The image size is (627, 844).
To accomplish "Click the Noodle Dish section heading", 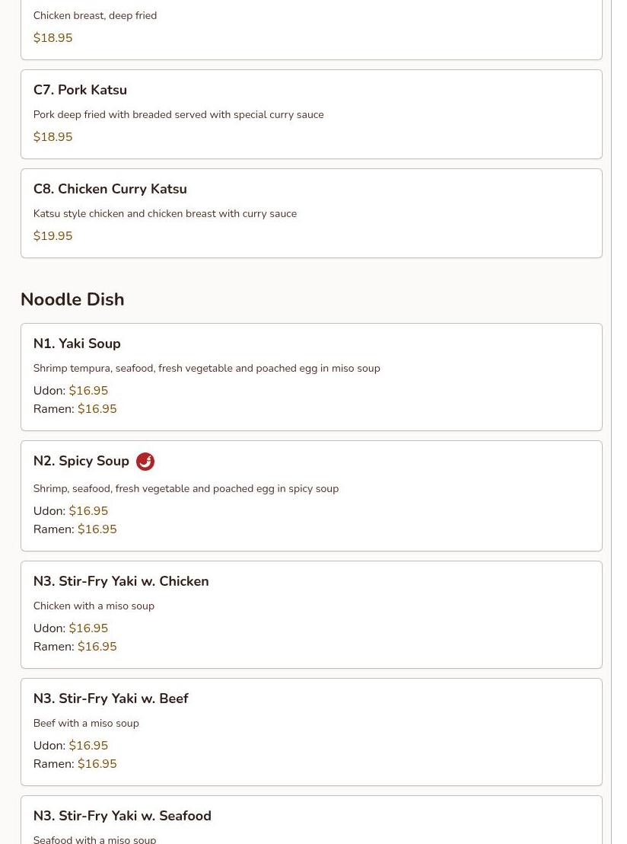I will tap(72, 299).
